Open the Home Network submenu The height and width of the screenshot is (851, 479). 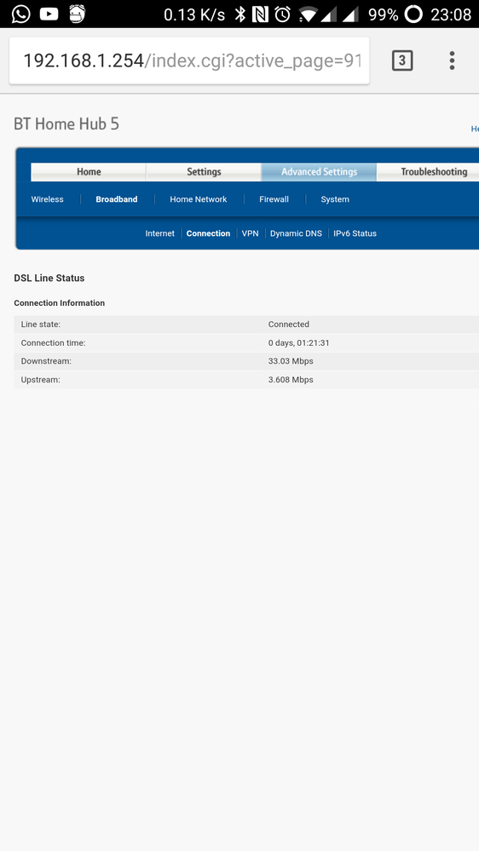click(x=199, y=199)
